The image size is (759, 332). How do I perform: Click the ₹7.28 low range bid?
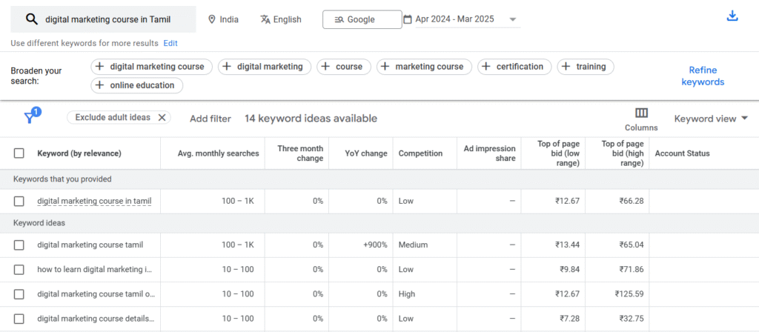pos(570,319)
